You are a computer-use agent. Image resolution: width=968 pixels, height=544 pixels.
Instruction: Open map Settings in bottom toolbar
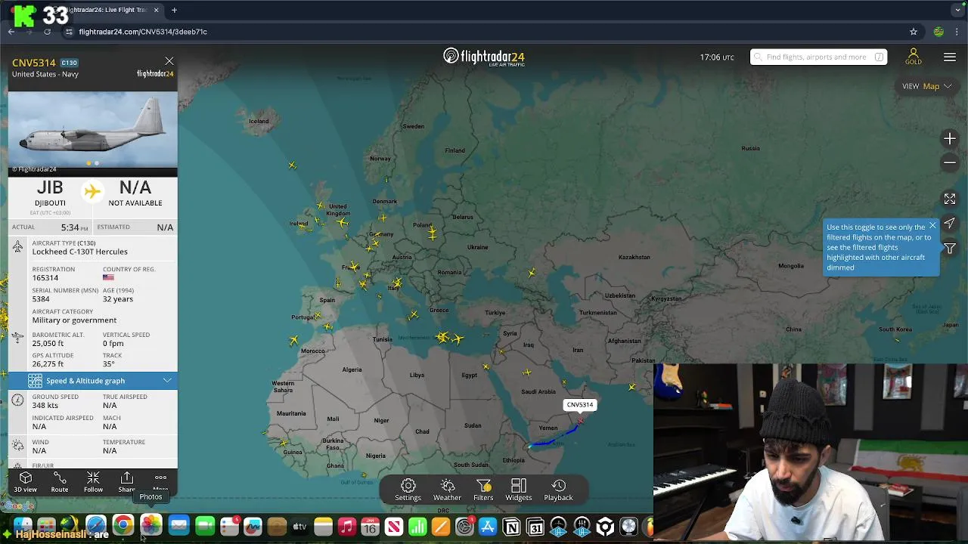pos(408,490)
